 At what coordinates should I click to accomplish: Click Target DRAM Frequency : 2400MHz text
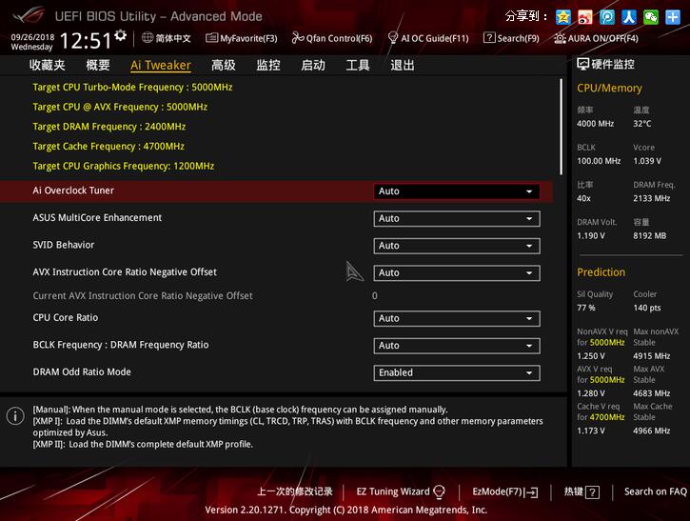point(109,127)
